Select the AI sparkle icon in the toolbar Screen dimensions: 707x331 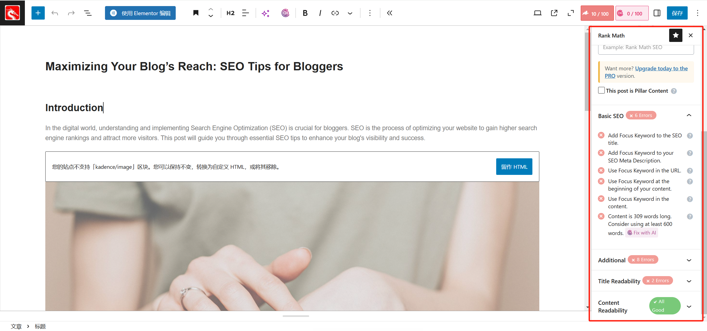pos(266,13)
